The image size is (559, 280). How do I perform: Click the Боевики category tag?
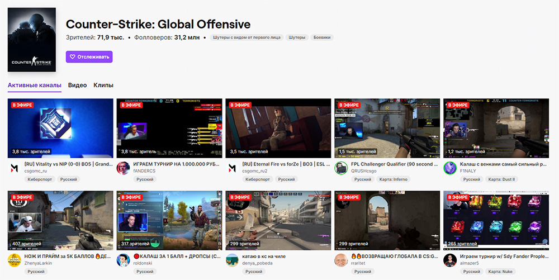(322, 37)
